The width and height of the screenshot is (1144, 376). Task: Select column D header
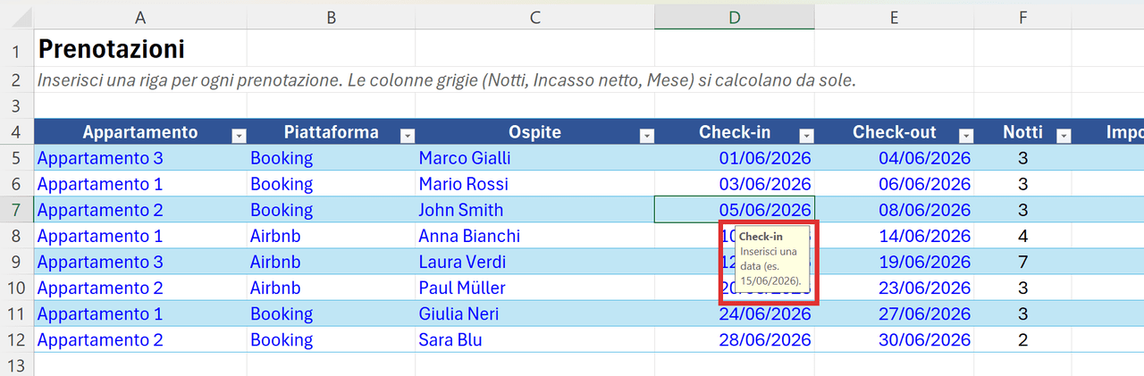pyautogui.click(x=735, y=17)
